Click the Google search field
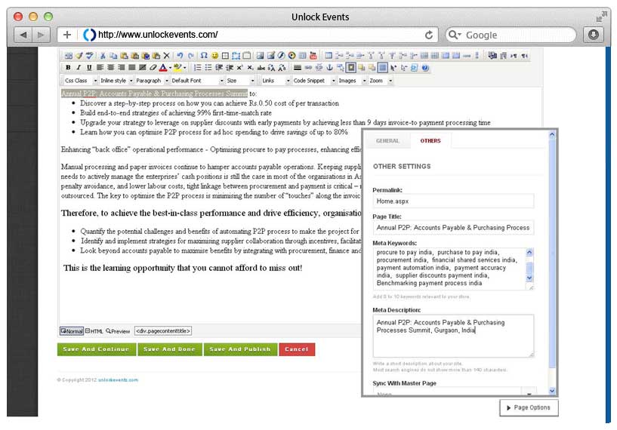Image resolution: width=617 pixels, height=430 pixels. pyautogui.click(x=511, y=35)
